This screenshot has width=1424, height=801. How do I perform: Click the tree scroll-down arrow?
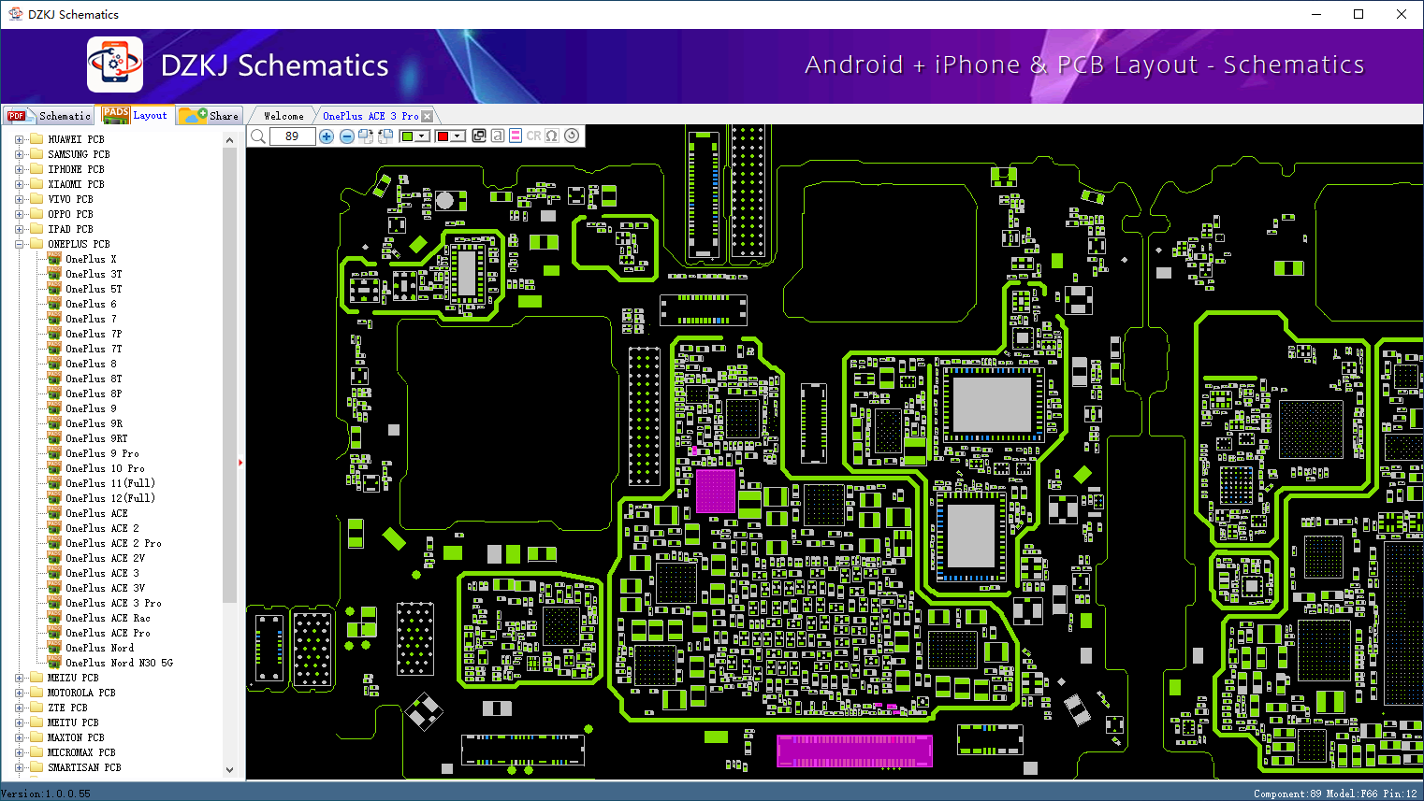tap(229, 770)
